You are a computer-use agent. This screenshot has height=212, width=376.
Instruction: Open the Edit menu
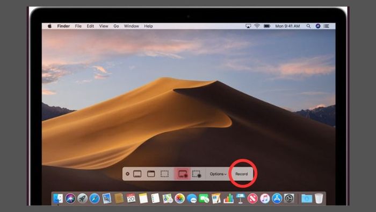pyautogui.click(x=90, y=26)
